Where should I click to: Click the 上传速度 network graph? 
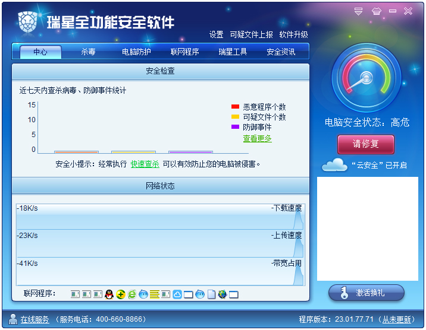(x=161, y=243)
